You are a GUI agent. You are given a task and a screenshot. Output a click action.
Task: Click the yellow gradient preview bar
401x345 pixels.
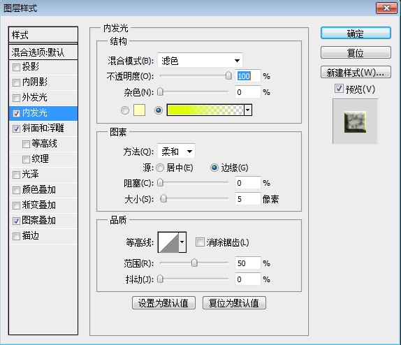point(205,110)
